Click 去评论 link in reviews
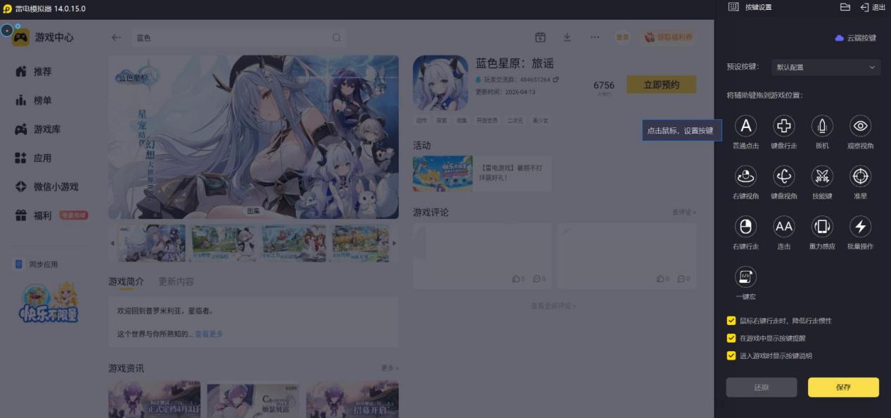Image resolution: width=891 pixels, height=418 pixels. [684, 213]
